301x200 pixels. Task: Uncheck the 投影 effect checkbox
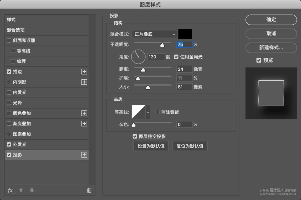click(9, 155)
